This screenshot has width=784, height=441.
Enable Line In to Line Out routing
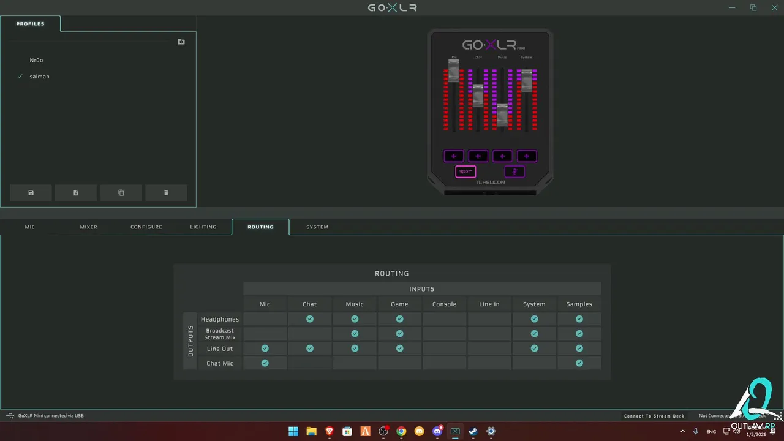489,349
